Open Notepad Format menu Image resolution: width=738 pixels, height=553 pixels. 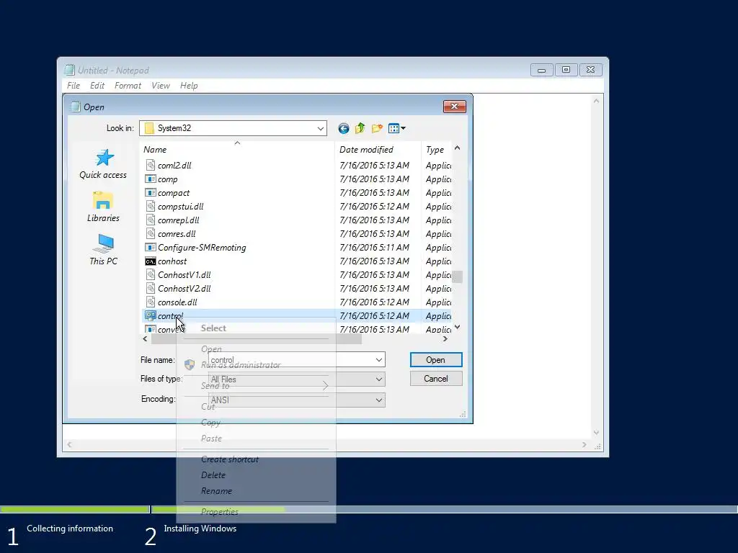coord(128,86)
